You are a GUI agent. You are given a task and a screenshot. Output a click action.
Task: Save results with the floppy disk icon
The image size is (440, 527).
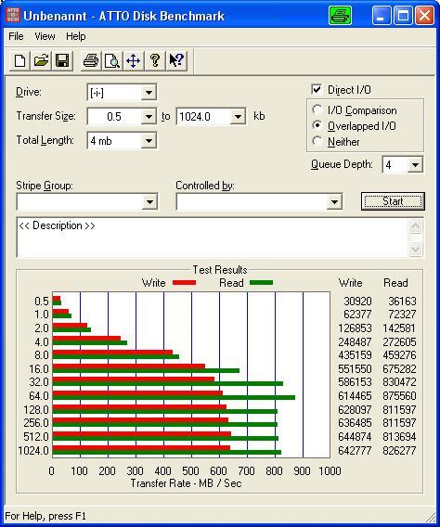pos(62,61)
